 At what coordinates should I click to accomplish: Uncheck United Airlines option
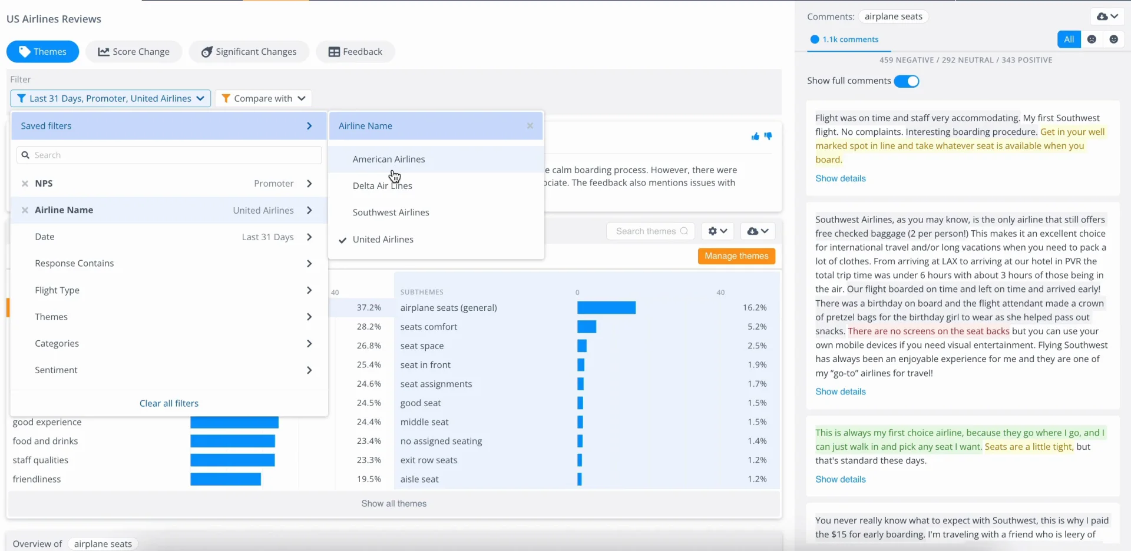[436, 240]
